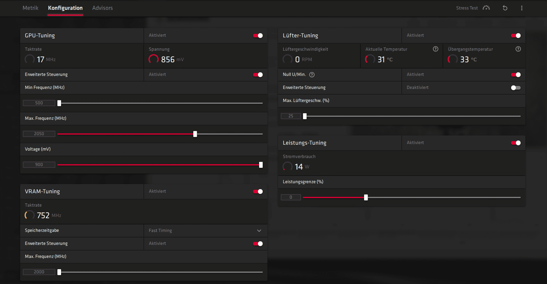Disable the VRAM-Tuning toggle
The height and width of the screenshot is (284, 547).
click(x=258, y=192)
